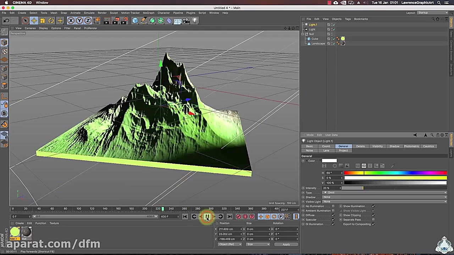
Task: Select the Move tool in the toolbar
Action: click(x=34, y=20)
